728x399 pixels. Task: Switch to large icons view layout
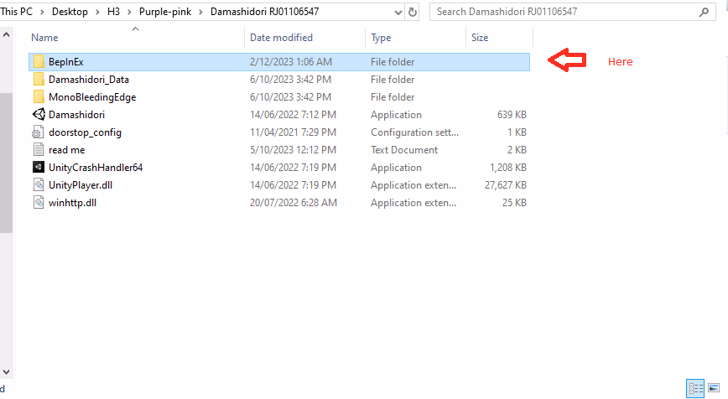coord(714,388)
